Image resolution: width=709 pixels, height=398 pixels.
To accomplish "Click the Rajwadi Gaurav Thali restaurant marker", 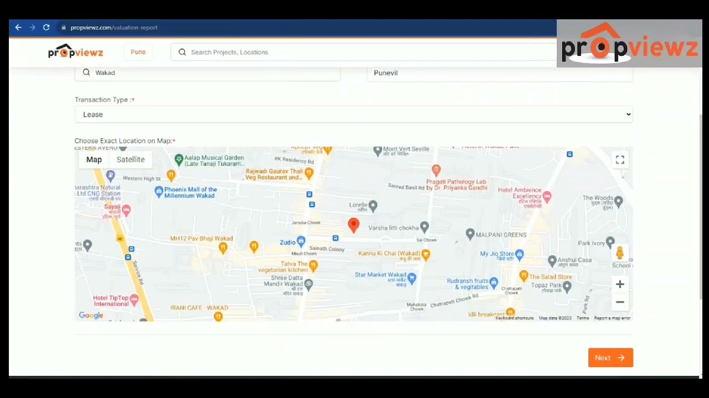I will point(309,174).
